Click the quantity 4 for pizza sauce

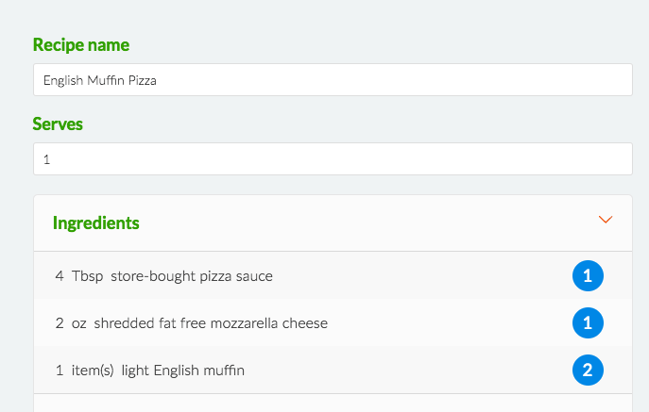point(60,276)
